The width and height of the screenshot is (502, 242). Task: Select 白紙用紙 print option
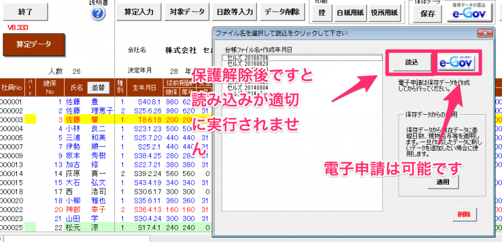[x=350, y=13]
